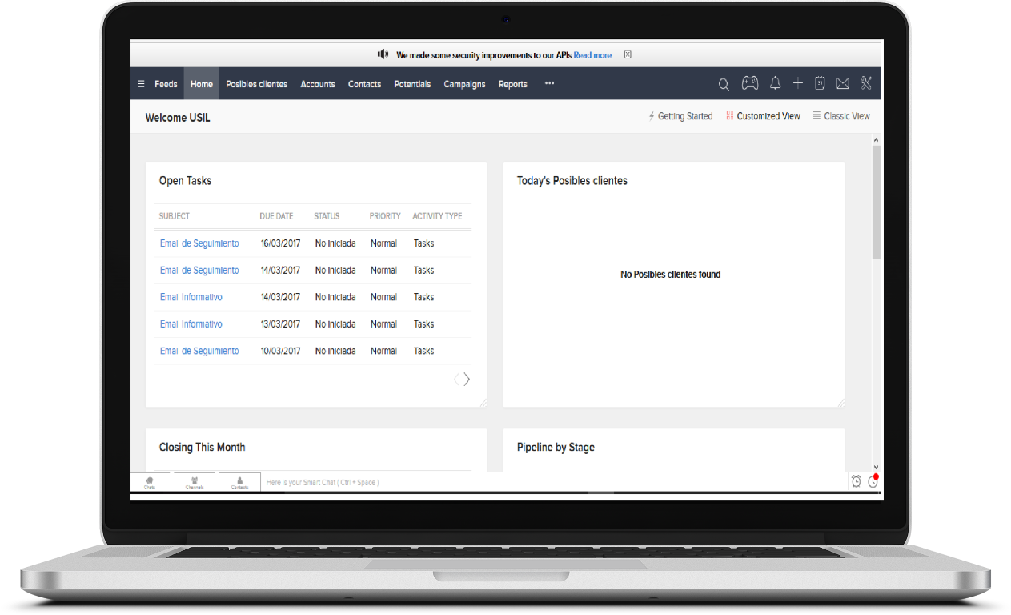Click the gamepad icon in the top bar
The height and width of the screenshot is (615, 1011).
coord(749,83)
